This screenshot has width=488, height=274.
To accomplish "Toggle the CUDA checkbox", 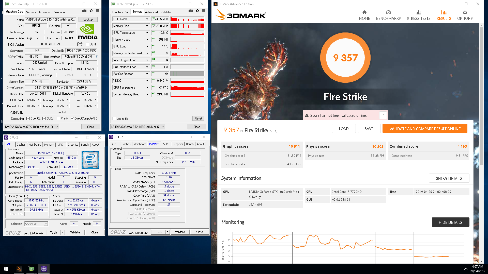I will coord(44,118).
